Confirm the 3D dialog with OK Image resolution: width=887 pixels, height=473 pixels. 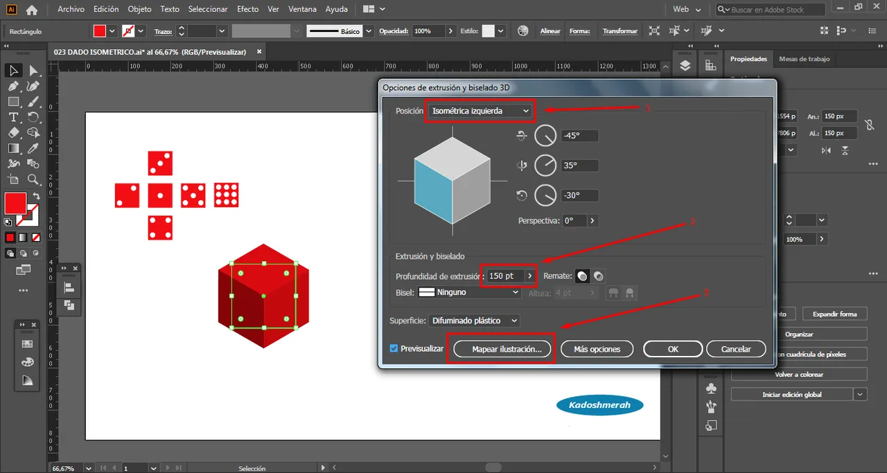673,349
